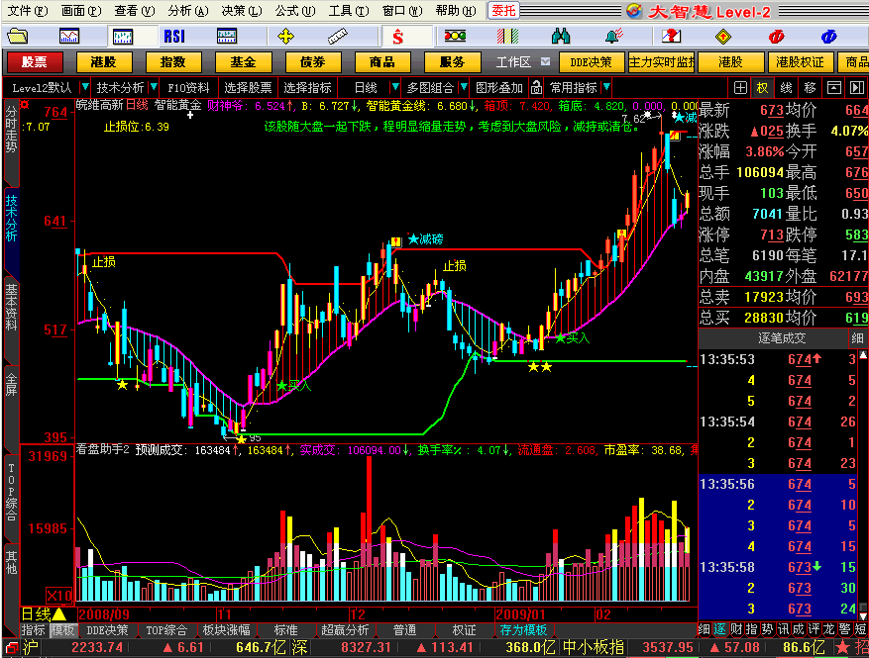The width and height of the screenshot is (869, 658).
Task: Click the 存为模板 save template link
Action: 522,629
